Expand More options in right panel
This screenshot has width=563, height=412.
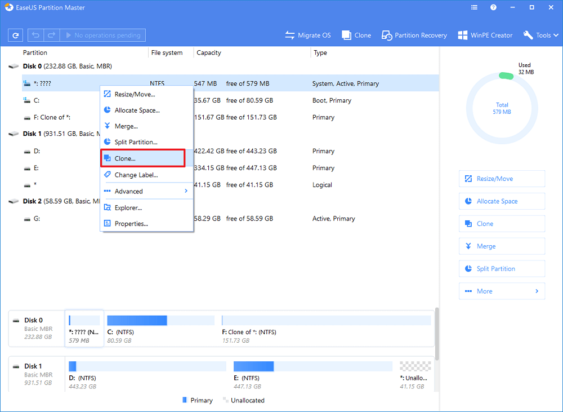[x=502, y=291]
